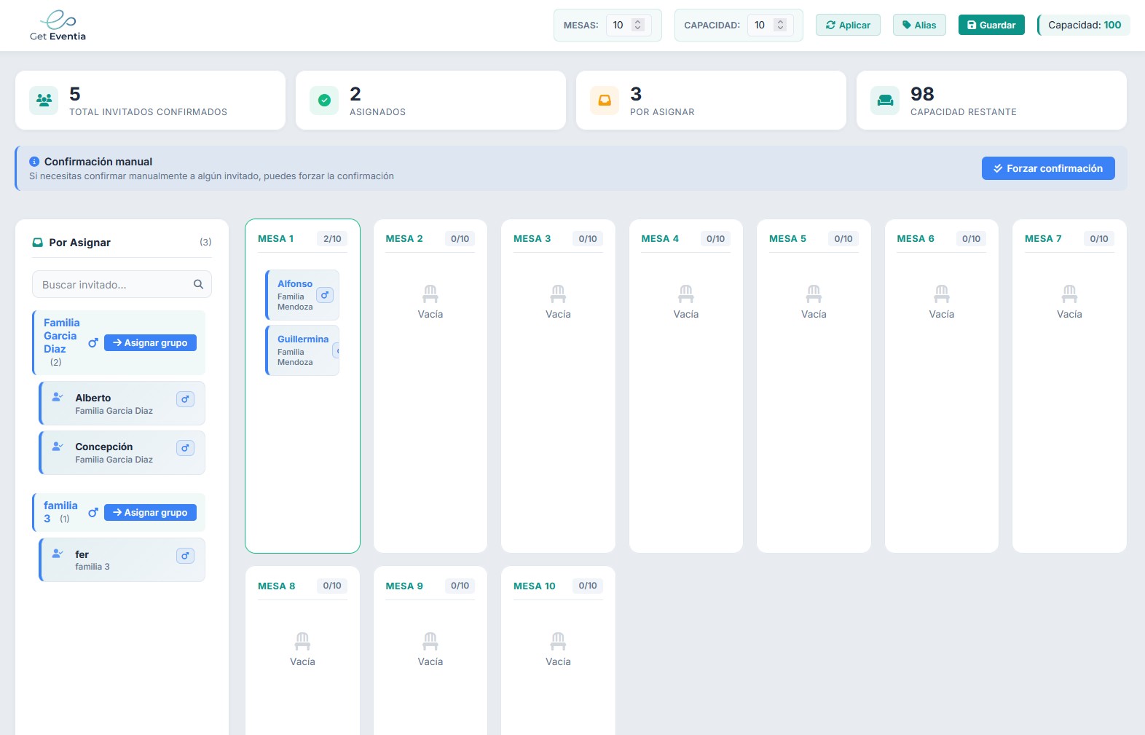
Task: Edit the MESAS number field
Action: pyautogui.click(x=629, y=25)
